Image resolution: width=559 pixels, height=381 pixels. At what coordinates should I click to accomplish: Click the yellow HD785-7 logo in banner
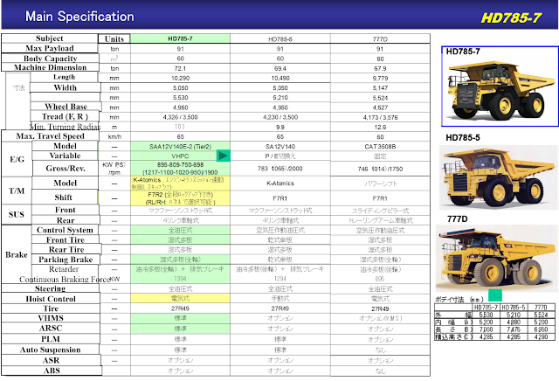(511, 17)
